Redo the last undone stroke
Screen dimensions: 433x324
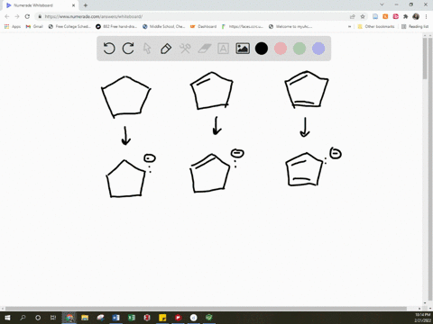click(128, 49)
